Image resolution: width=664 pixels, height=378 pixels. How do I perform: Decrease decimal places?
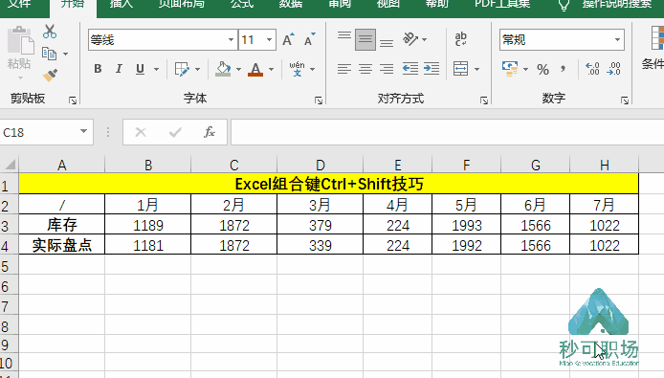613,69
